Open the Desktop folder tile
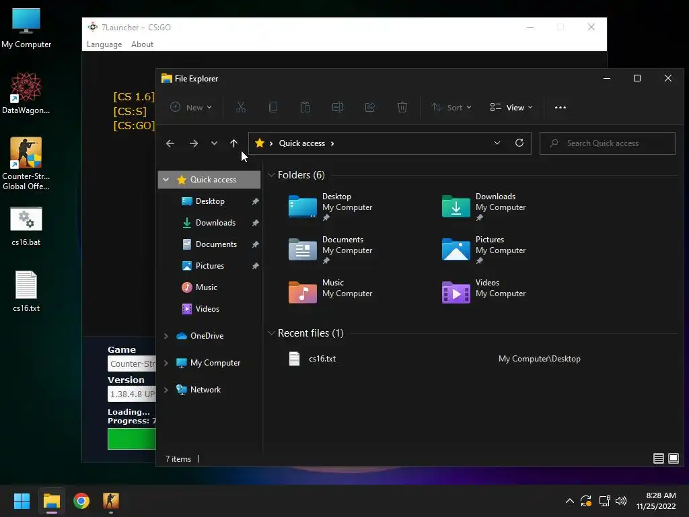Screen dimensions: 689x517 330,206
